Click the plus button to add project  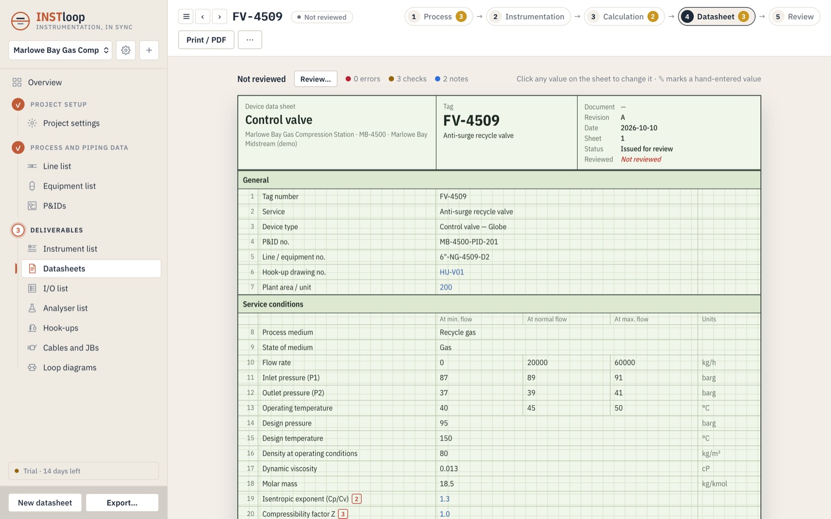(x=149, y=50)
